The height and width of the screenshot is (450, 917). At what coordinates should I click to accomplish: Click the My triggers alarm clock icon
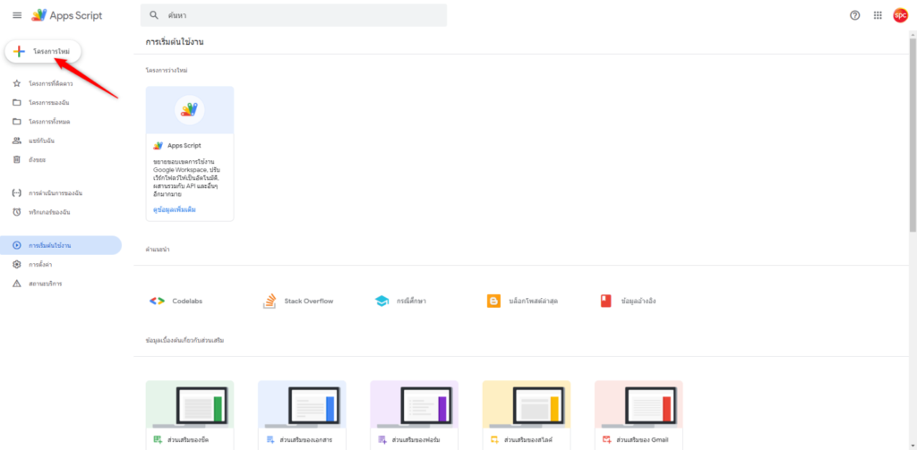[17, 212]
